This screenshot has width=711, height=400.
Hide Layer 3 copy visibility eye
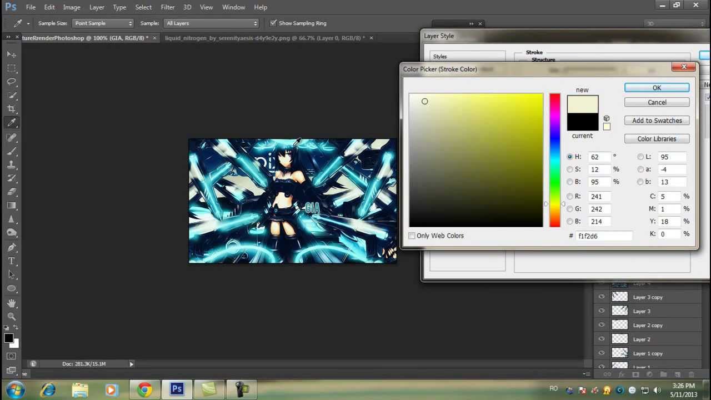point(602,297)
